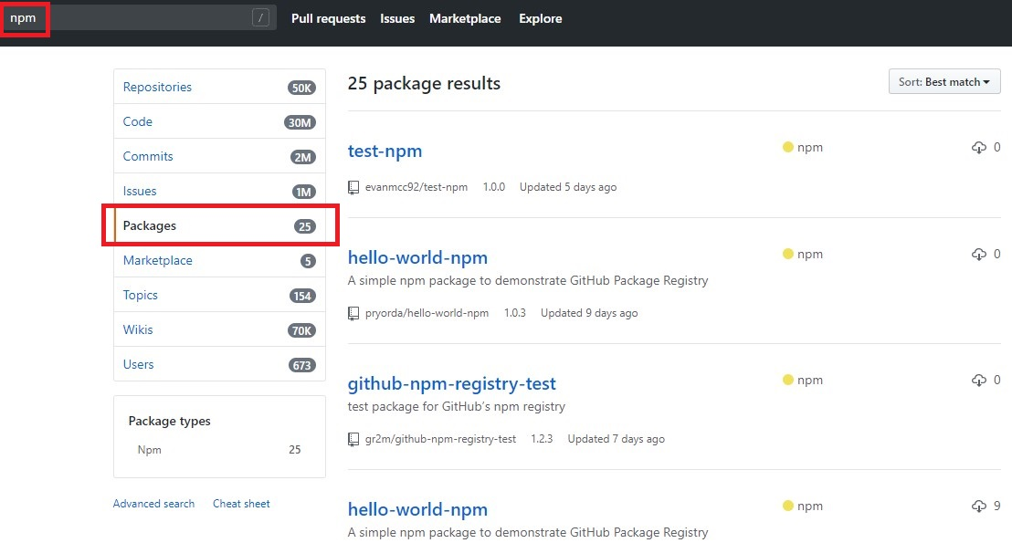Click the yellow npm dot for test-npm

point(787,147)
